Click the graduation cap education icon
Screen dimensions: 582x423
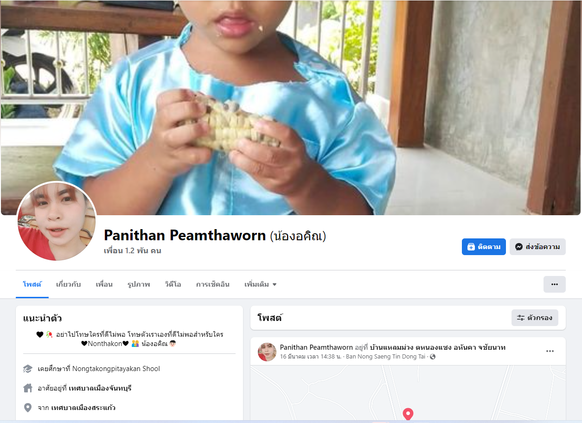(x=28, y=369)
